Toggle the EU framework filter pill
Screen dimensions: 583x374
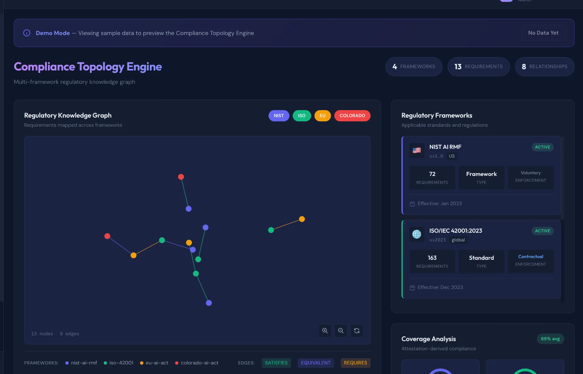click(322, 116)
